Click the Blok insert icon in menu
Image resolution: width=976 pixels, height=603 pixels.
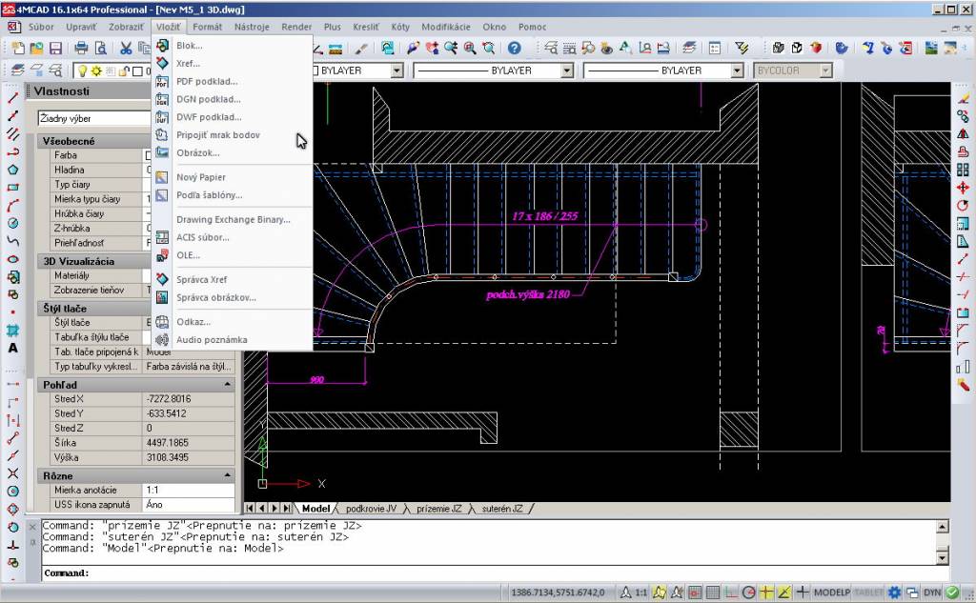pos(162,46)
